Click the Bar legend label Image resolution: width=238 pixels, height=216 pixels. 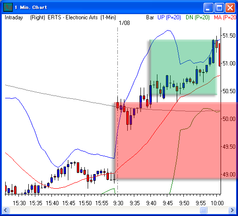coord(150,17)
